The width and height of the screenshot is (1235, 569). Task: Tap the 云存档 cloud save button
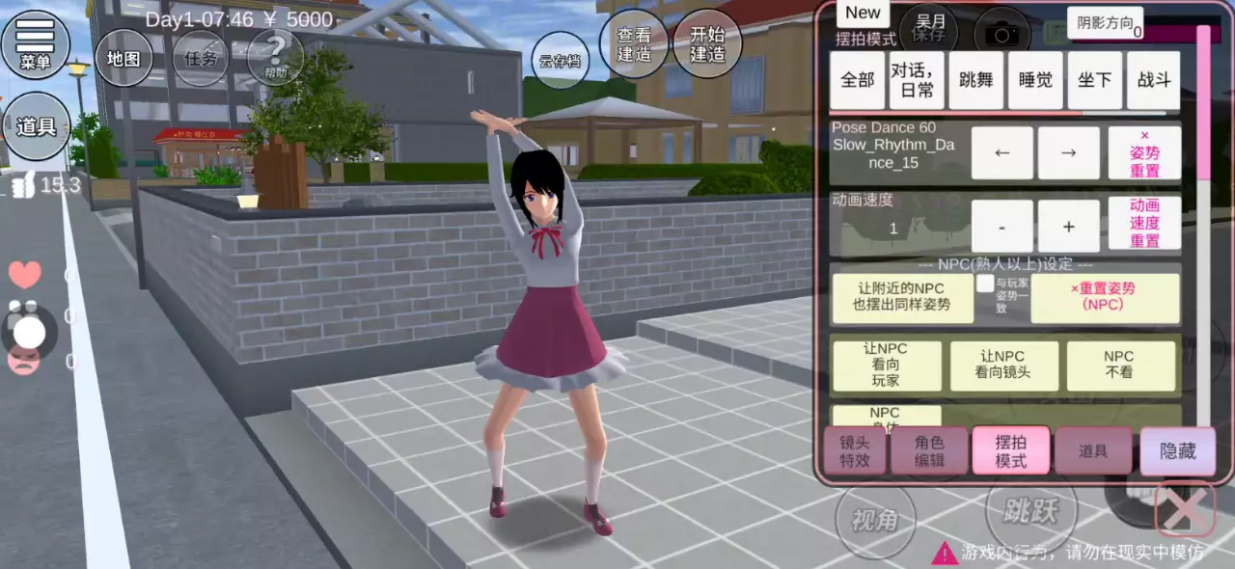[x=560, y=61]
